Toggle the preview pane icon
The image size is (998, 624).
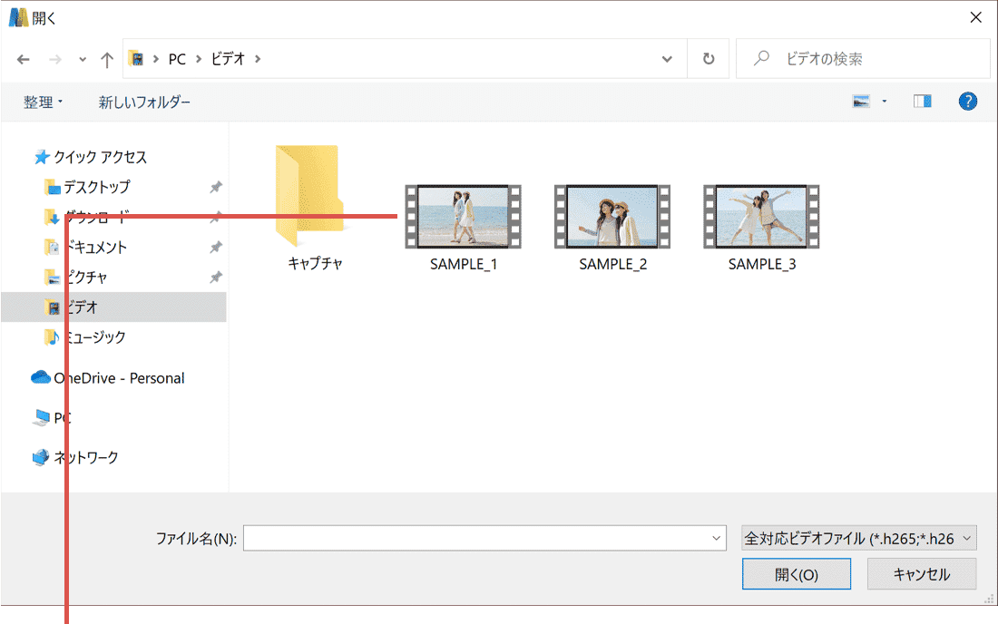(x=922, y=101)
